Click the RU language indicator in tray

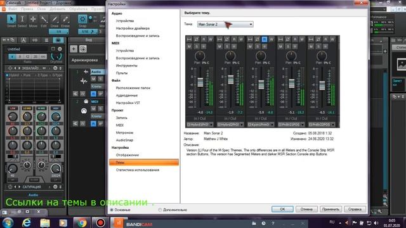pyautogui.click(x=332, y=222)
